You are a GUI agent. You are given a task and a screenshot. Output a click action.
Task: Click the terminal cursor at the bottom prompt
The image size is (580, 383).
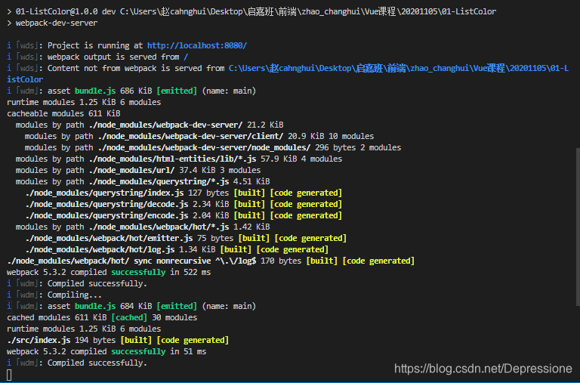pyautogui.click(x=9, y=375)
